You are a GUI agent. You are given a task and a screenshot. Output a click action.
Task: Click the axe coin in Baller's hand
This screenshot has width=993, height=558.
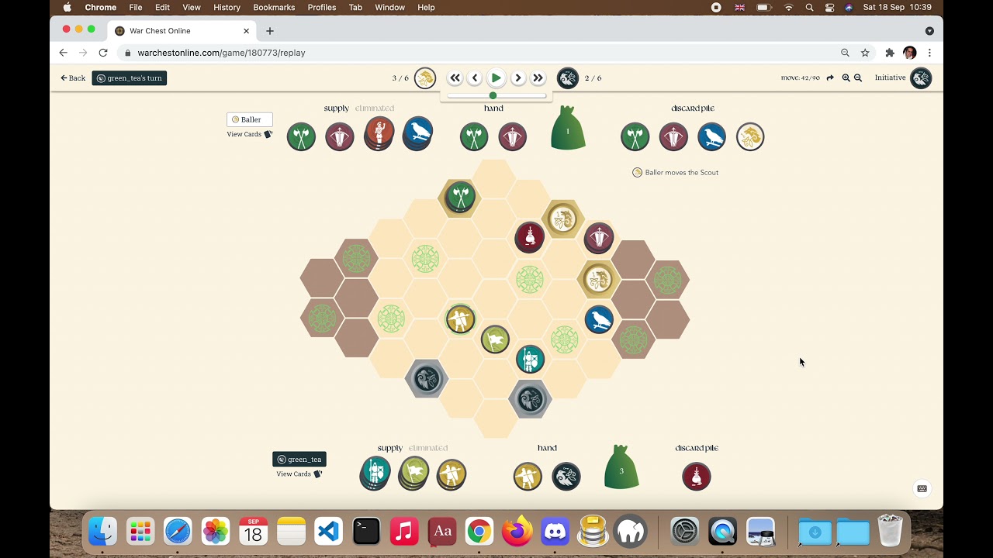pyautogui.click(x=474, y=137)
